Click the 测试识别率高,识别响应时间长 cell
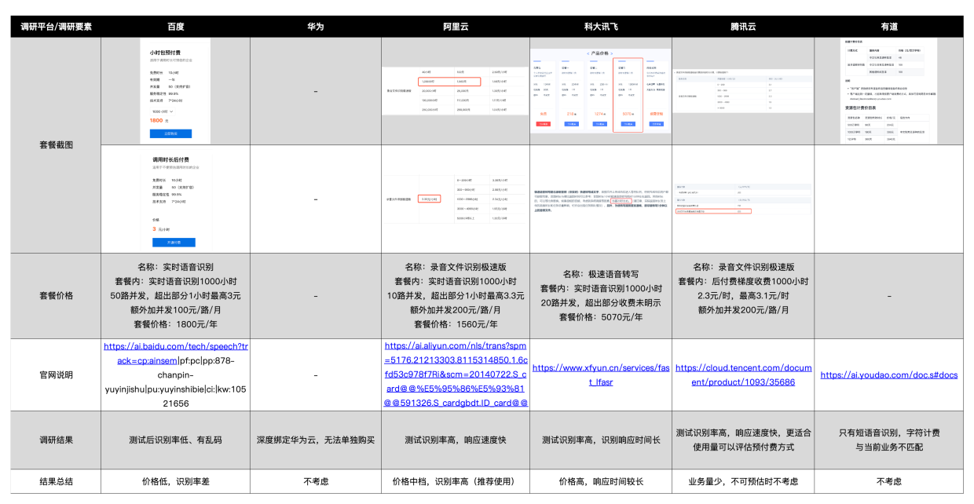The width and height of the screenshot is (974, 504). pos(601,440)
